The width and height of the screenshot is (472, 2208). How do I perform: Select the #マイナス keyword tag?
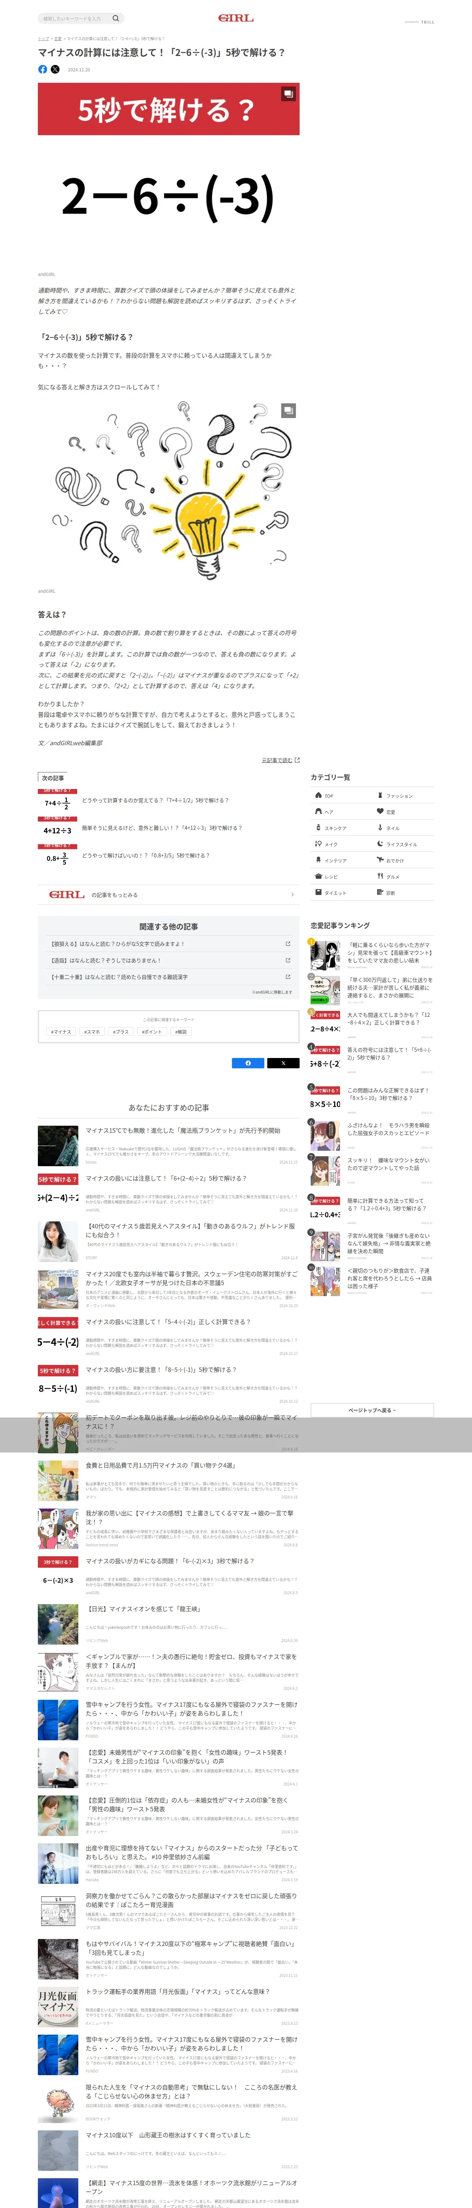click(x=61, y=1032)
